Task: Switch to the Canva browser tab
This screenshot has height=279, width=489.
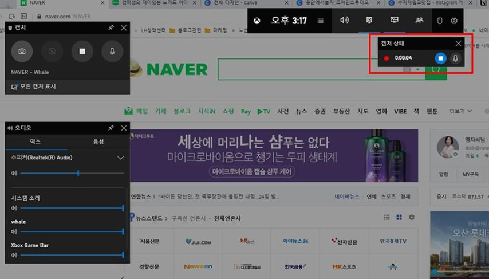Action: pos(246,3)
